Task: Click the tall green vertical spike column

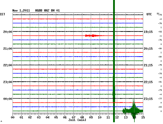Action: tap(114, 61)
